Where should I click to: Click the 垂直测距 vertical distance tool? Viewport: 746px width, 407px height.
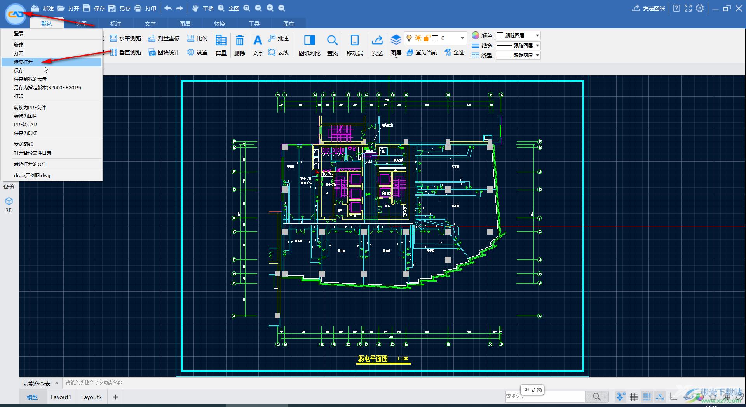(125, 52)
